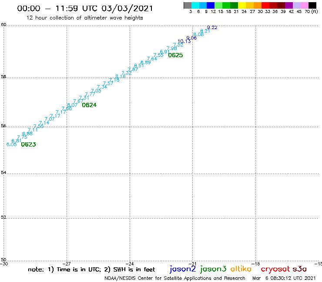The image size is (322, 282).
Task: Click the 7.52 wave height value
Action: point(178,45)
